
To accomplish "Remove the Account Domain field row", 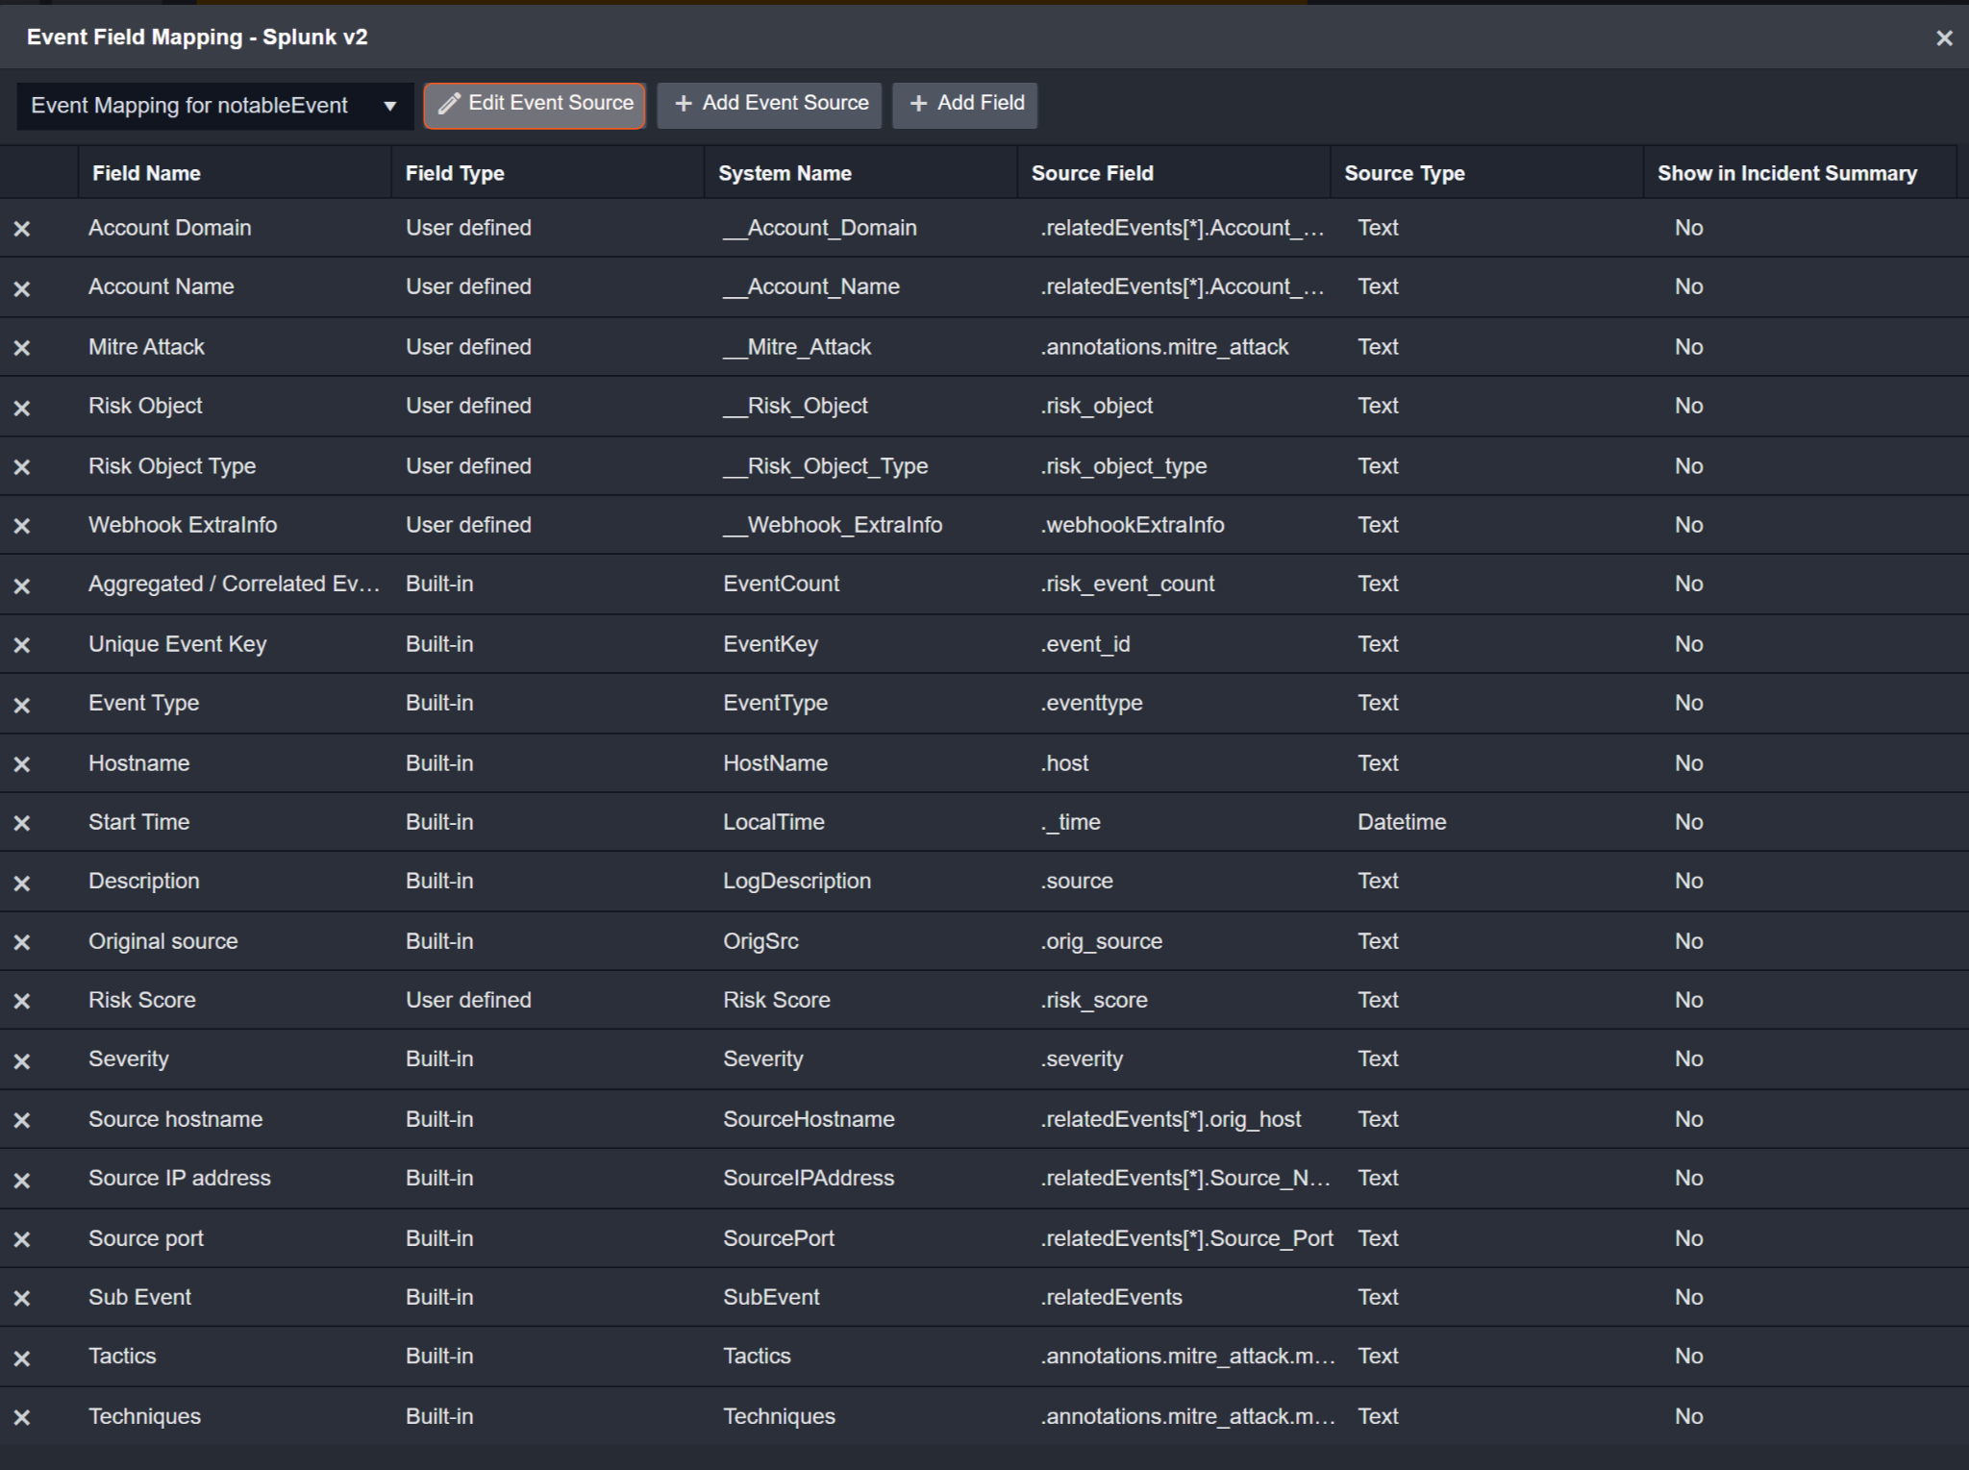I will pyautogui.click(x=22, y=229).
